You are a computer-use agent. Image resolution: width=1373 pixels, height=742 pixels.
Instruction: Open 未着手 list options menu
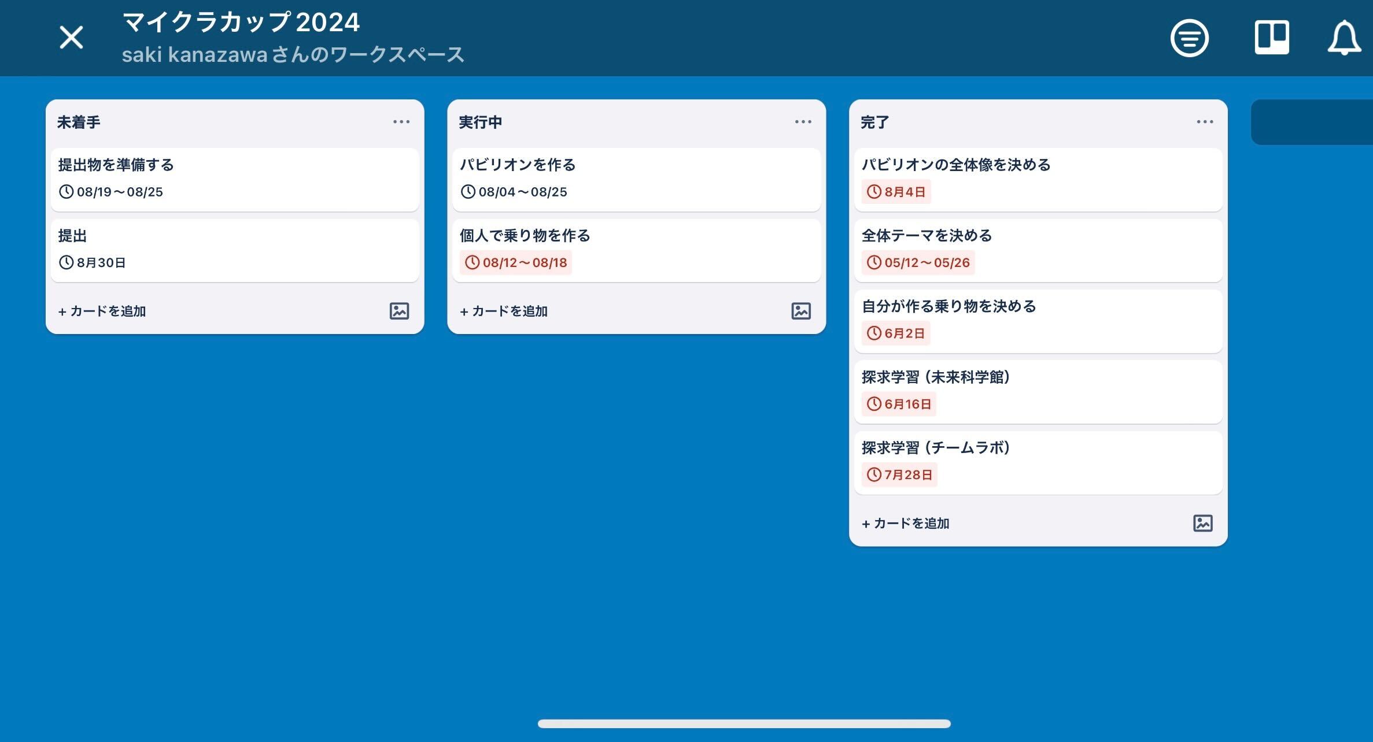click(401, 122)
